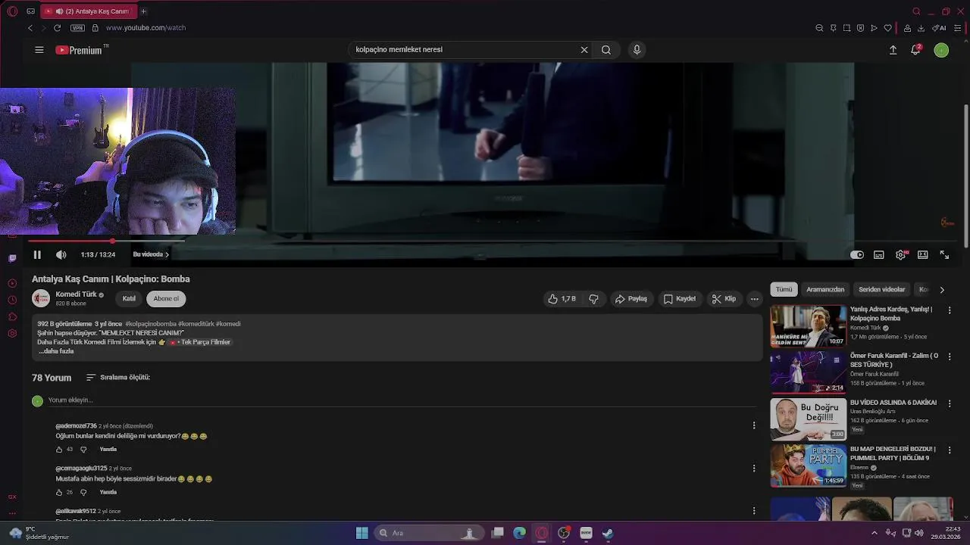Open the YouTube create/upload icon
This screenshot has height=545, width=970.
[893, 50]
